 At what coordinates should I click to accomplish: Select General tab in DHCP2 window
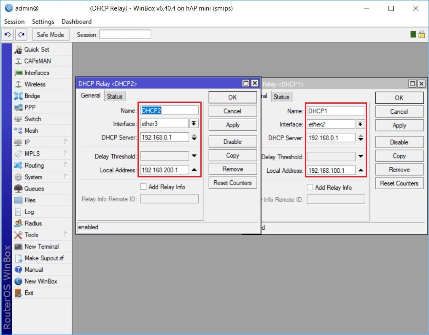click(x=91, y=95)
